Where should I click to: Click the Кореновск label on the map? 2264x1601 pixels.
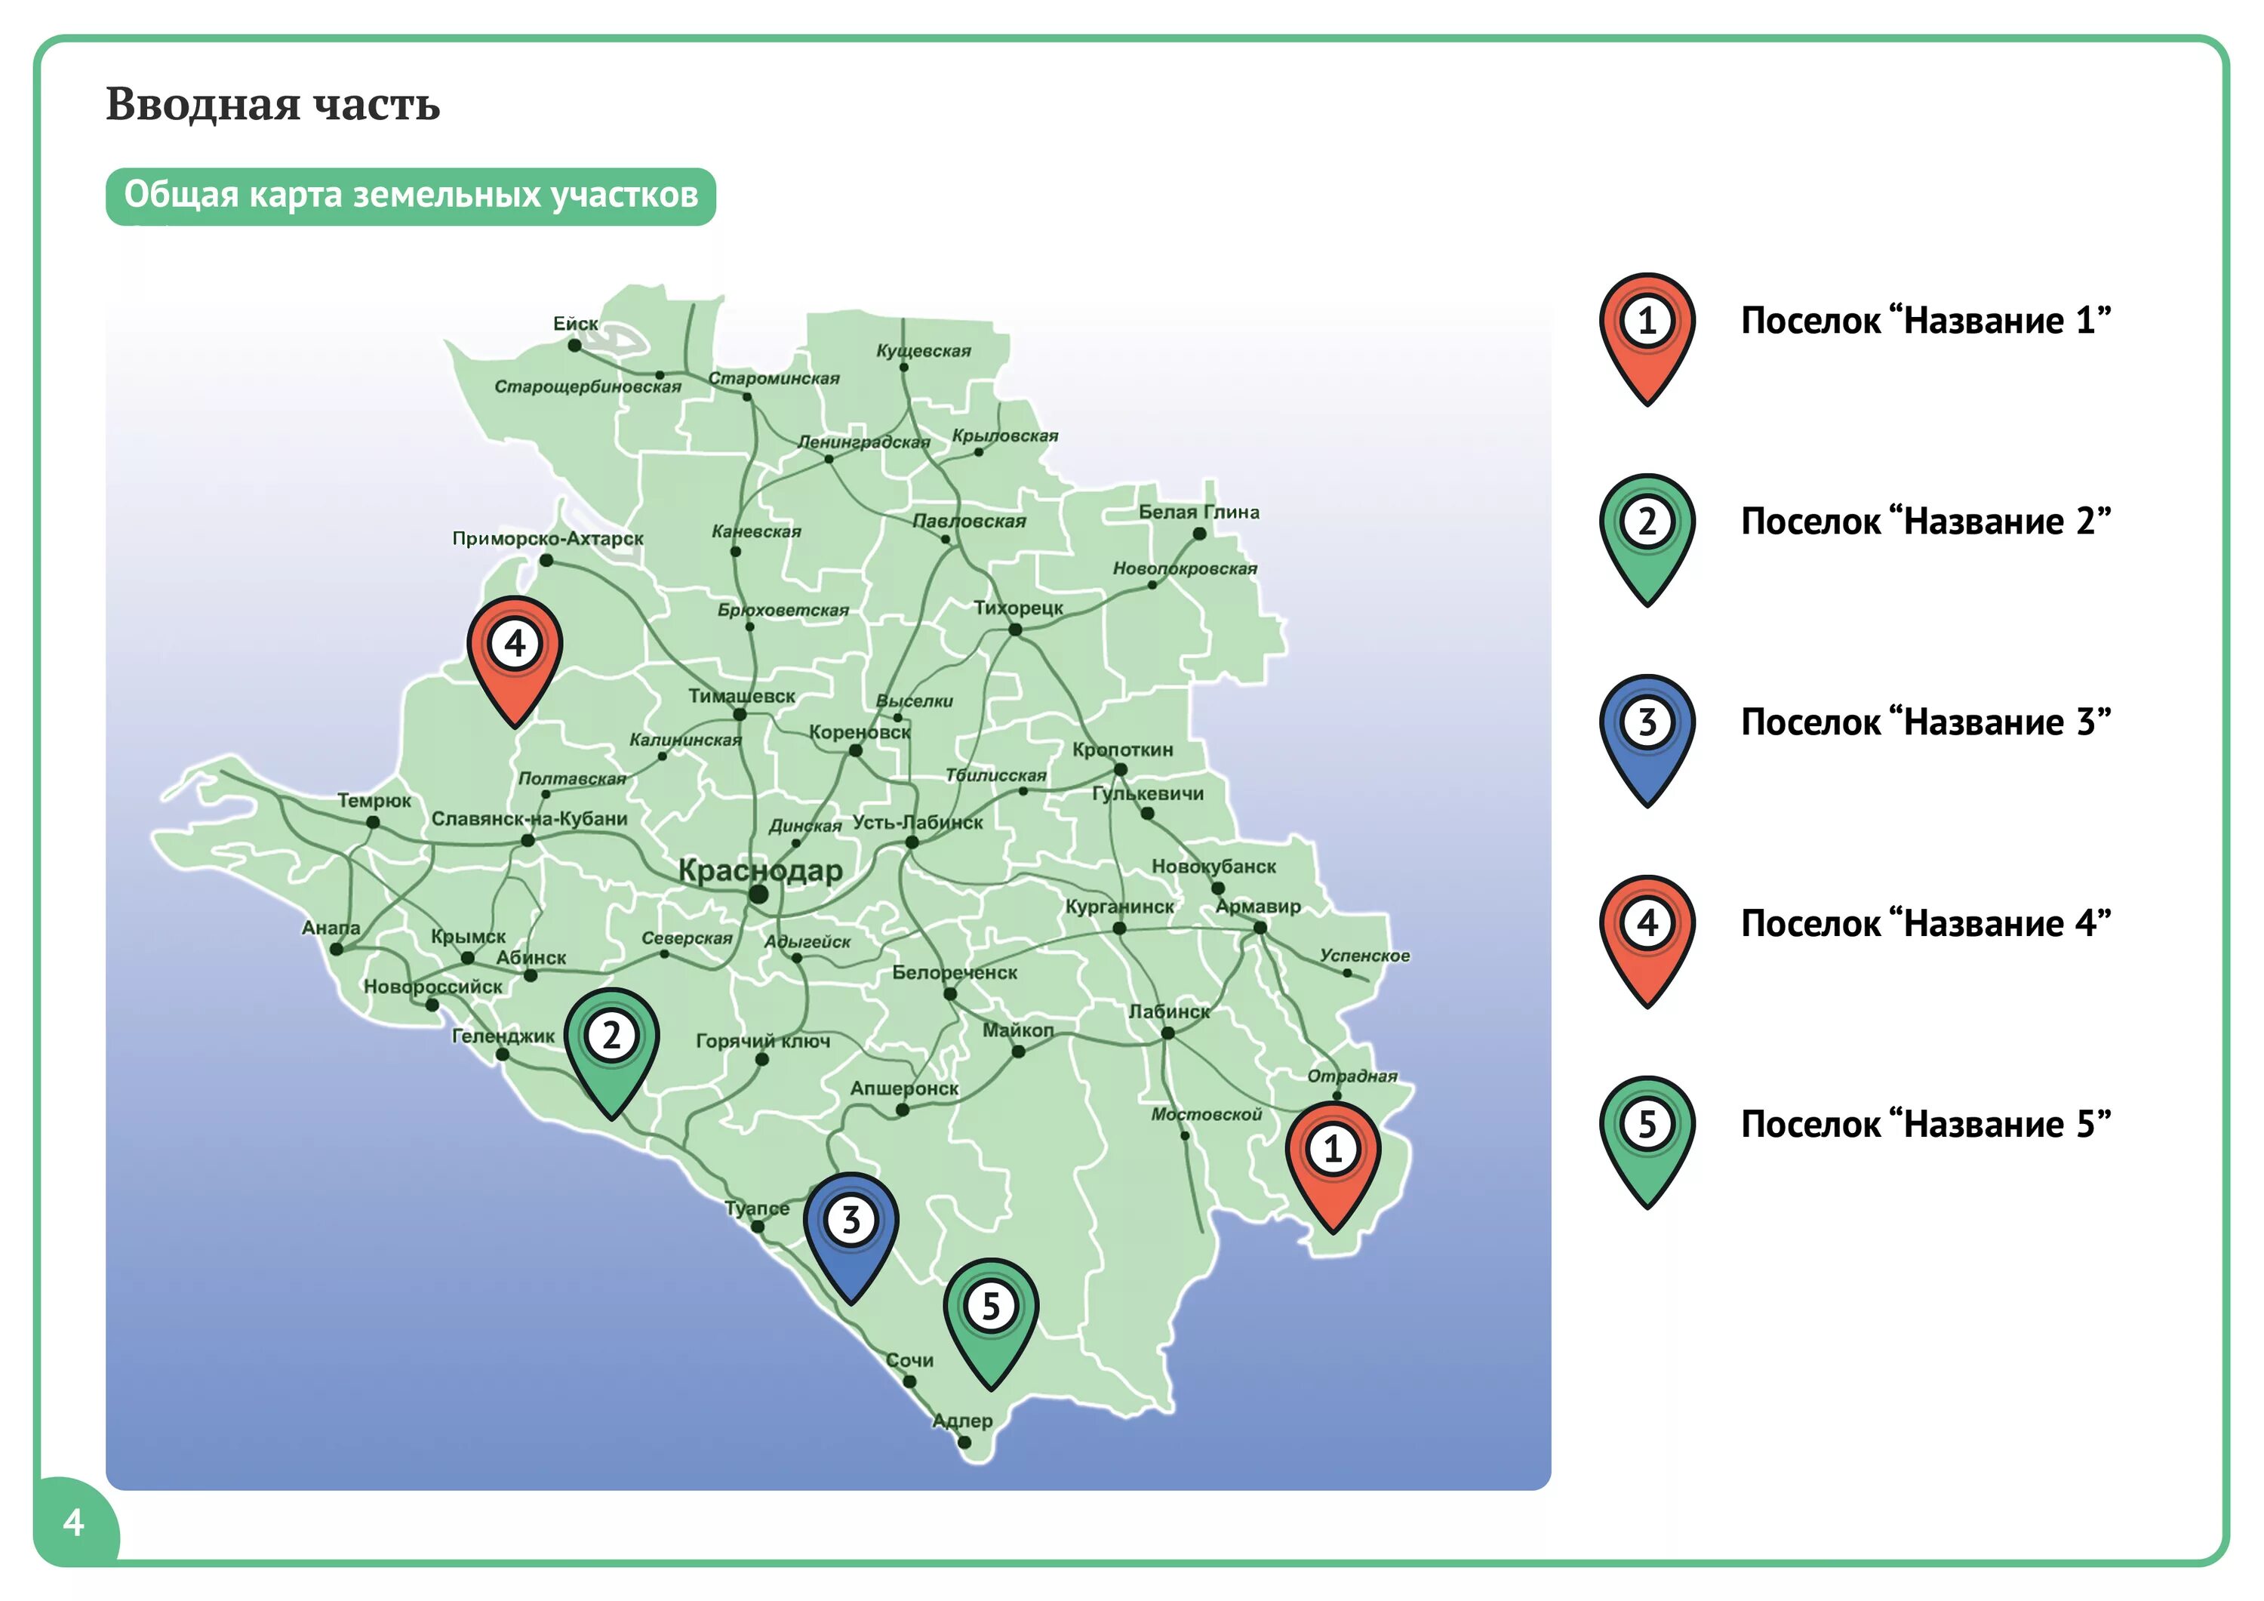coord(860,733)
